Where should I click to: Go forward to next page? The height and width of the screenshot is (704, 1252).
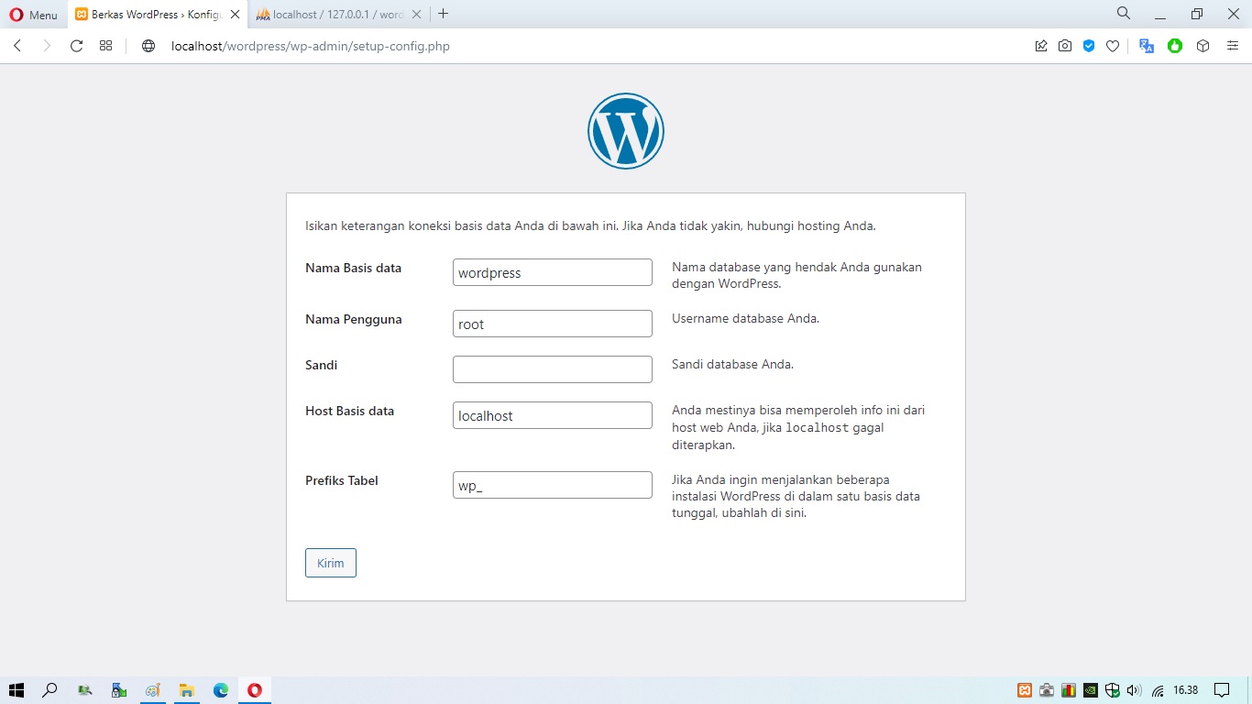[x=47, y=46]
